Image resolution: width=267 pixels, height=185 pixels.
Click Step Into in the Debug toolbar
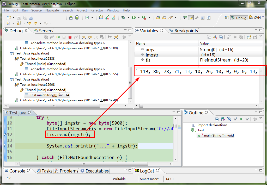84,37
